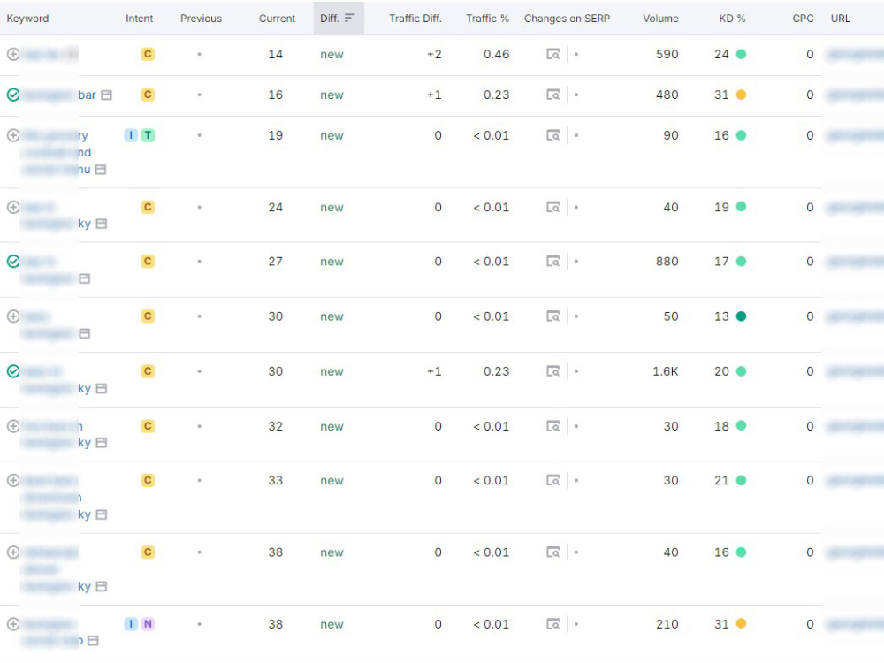Open blurred URL link in first row

point(854,54)
